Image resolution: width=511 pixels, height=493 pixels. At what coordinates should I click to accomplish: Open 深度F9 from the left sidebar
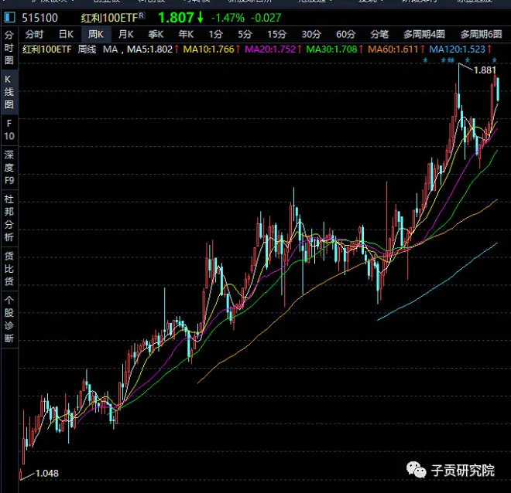10,167
